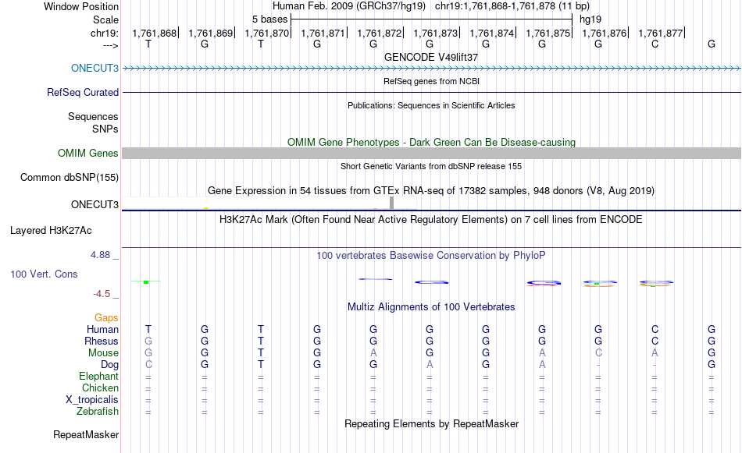Click the 'Window Position' label
Screen dimensions: 742x453
click(x=81, y=6)
